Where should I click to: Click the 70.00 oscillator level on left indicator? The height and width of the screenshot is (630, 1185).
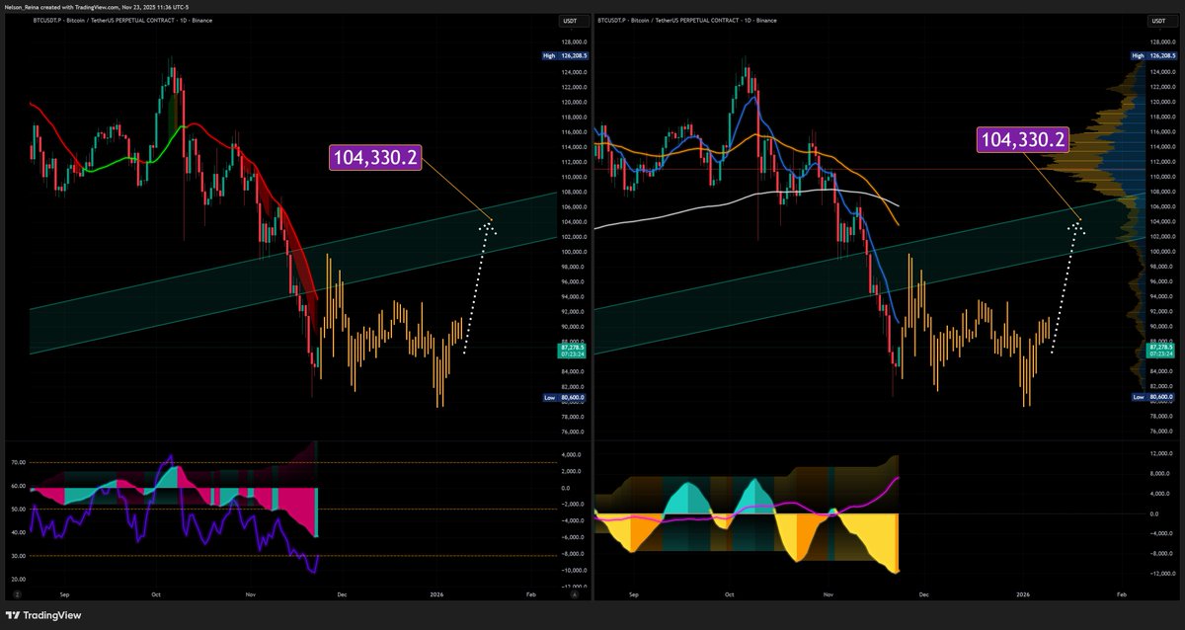tap(17, 462)
